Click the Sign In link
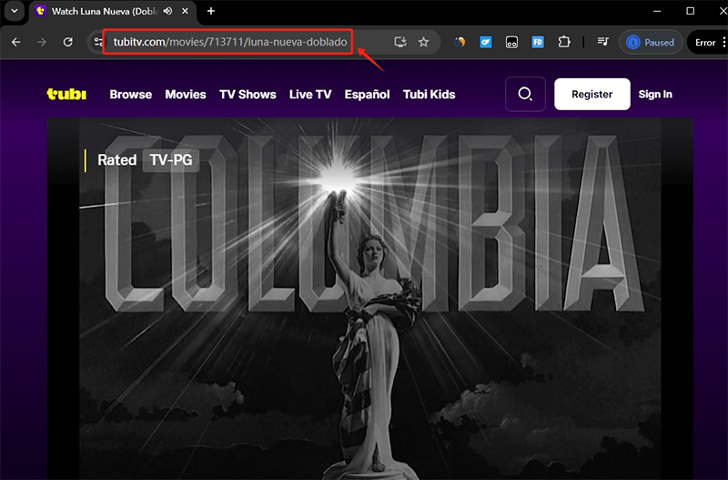Screen dimensions: 728x480 (x=655, y=94)
